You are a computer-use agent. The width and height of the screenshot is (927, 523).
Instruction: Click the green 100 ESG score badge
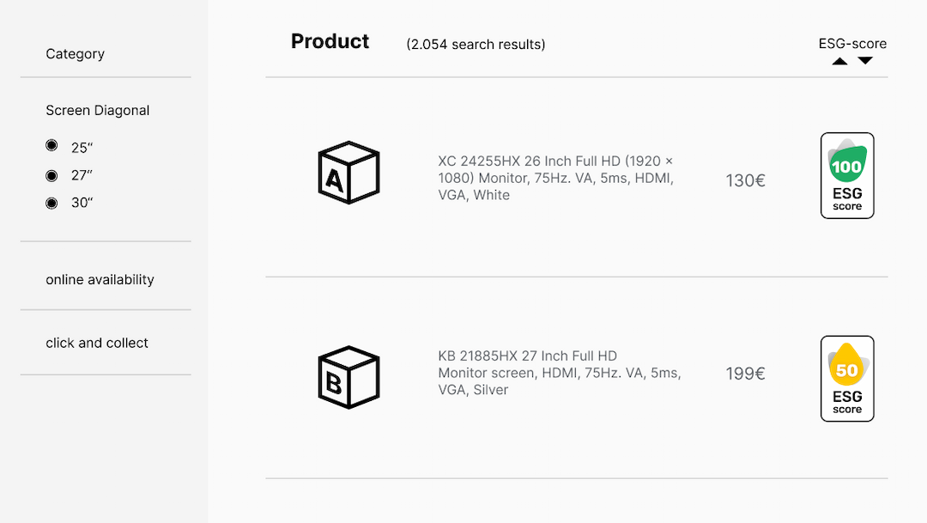[x=847, y=176]
